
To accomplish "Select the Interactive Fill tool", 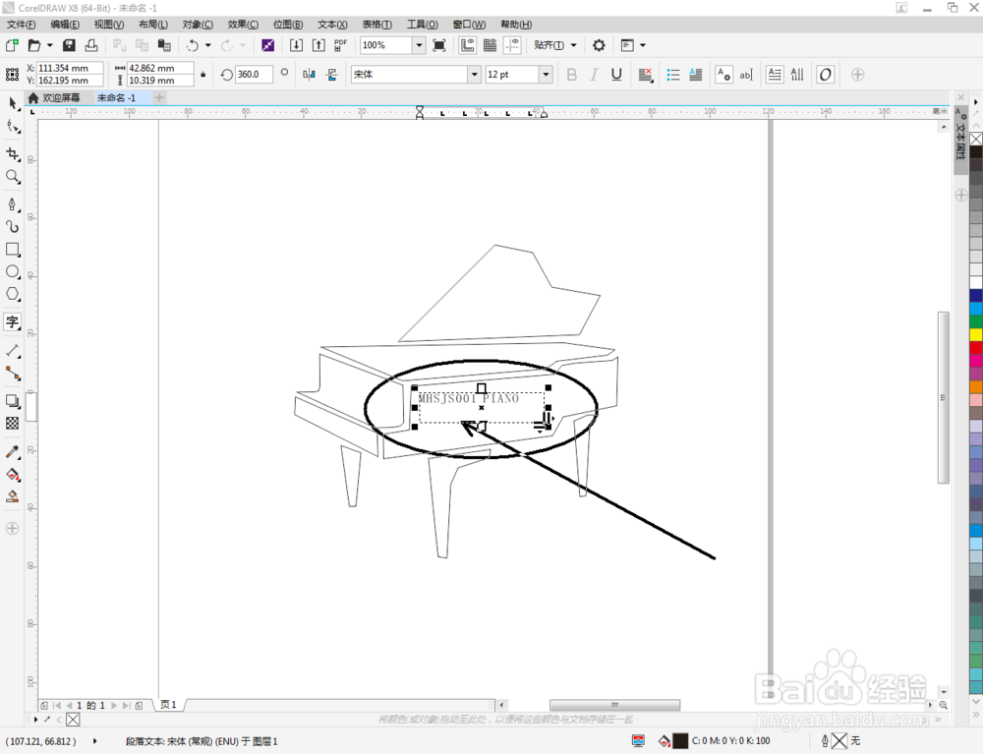I will pyautogui.click(x=12, y=475).
